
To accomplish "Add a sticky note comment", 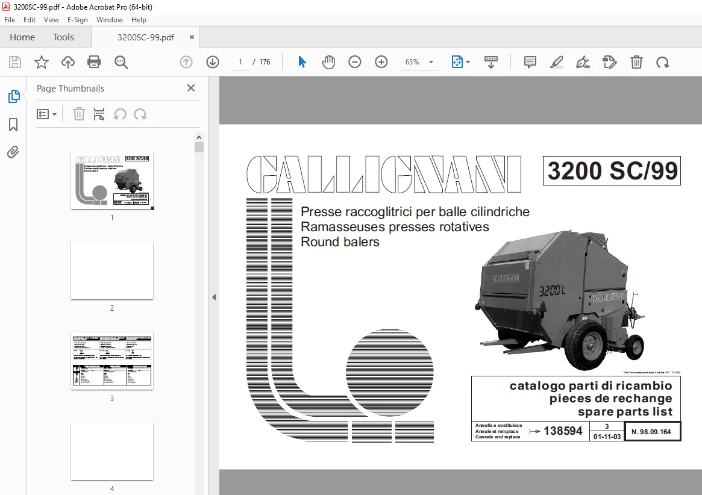I will (x=530, y=62).
